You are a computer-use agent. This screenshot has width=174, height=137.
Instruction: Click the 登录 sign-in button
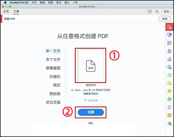(166, 11)
